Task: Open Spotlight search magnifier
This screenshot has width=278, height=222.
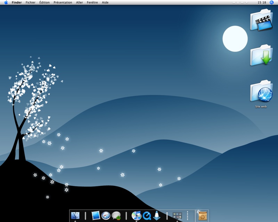Action: pos(272,2)
